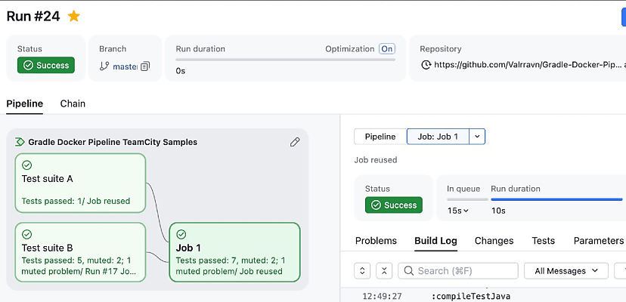Open the Parameters tab

[599, 241]
